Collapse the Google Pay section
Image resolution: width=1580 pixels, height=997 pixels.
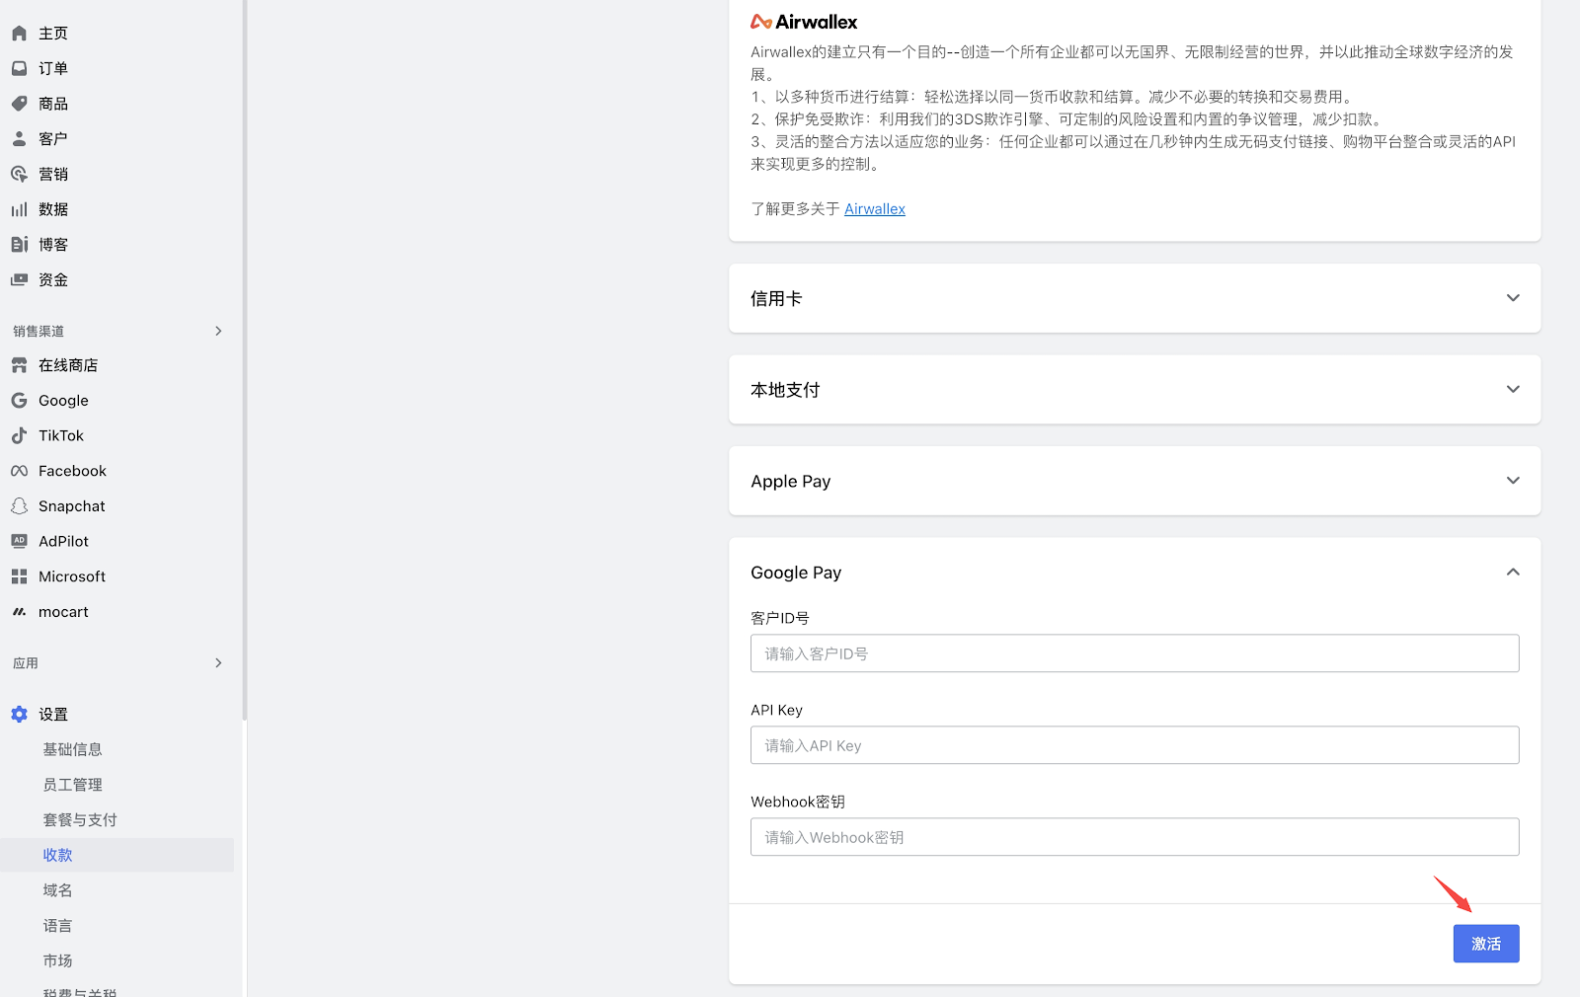1512,573
